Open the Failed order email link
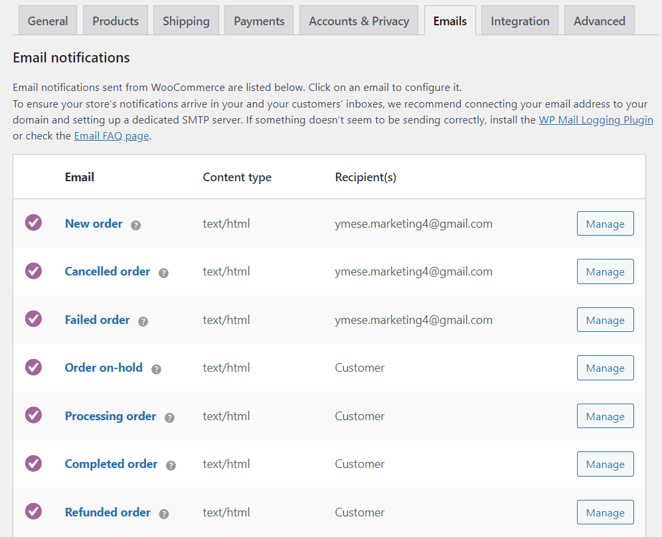 tap(97, 319)
